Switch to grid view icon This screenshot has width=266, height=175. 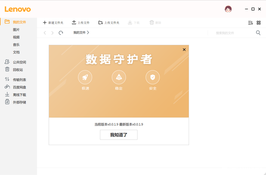pos(259,23)
